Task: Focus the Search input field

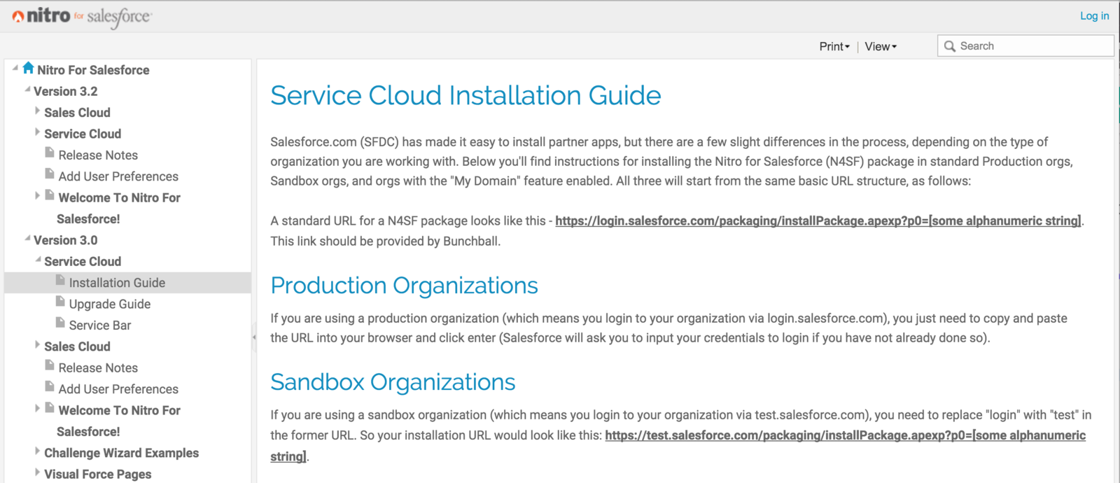Action: 1025,46
